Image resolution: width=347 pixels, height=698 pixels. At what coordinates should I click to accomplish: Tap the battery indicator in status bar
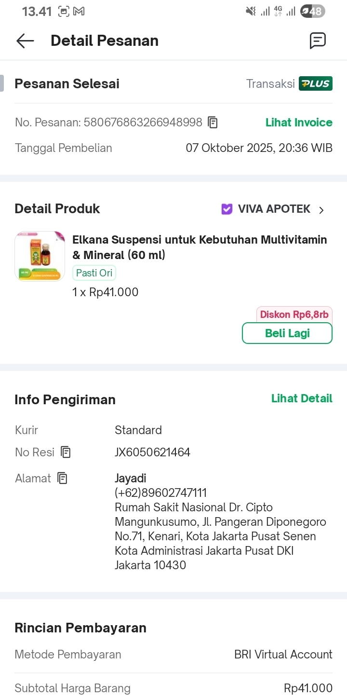coord(312,11)
